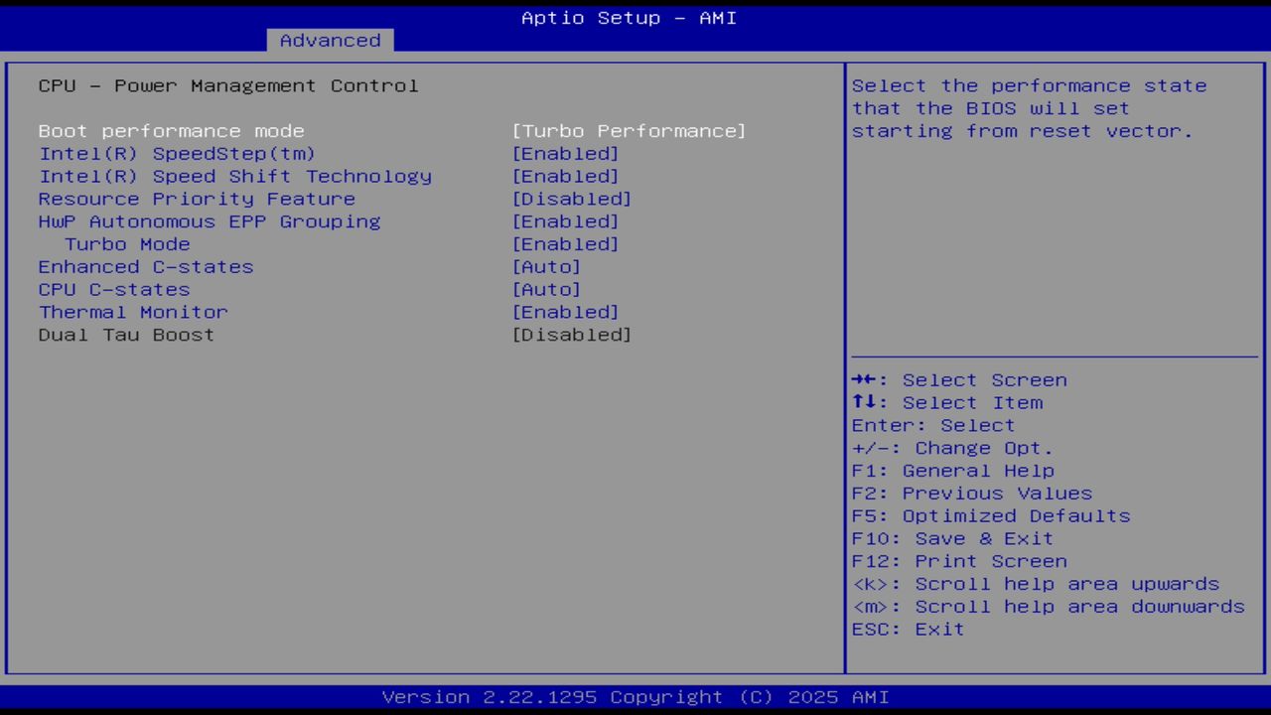
Task: Change the Intel(R) Speed Shift Technology value
Action: click(234, 176)
